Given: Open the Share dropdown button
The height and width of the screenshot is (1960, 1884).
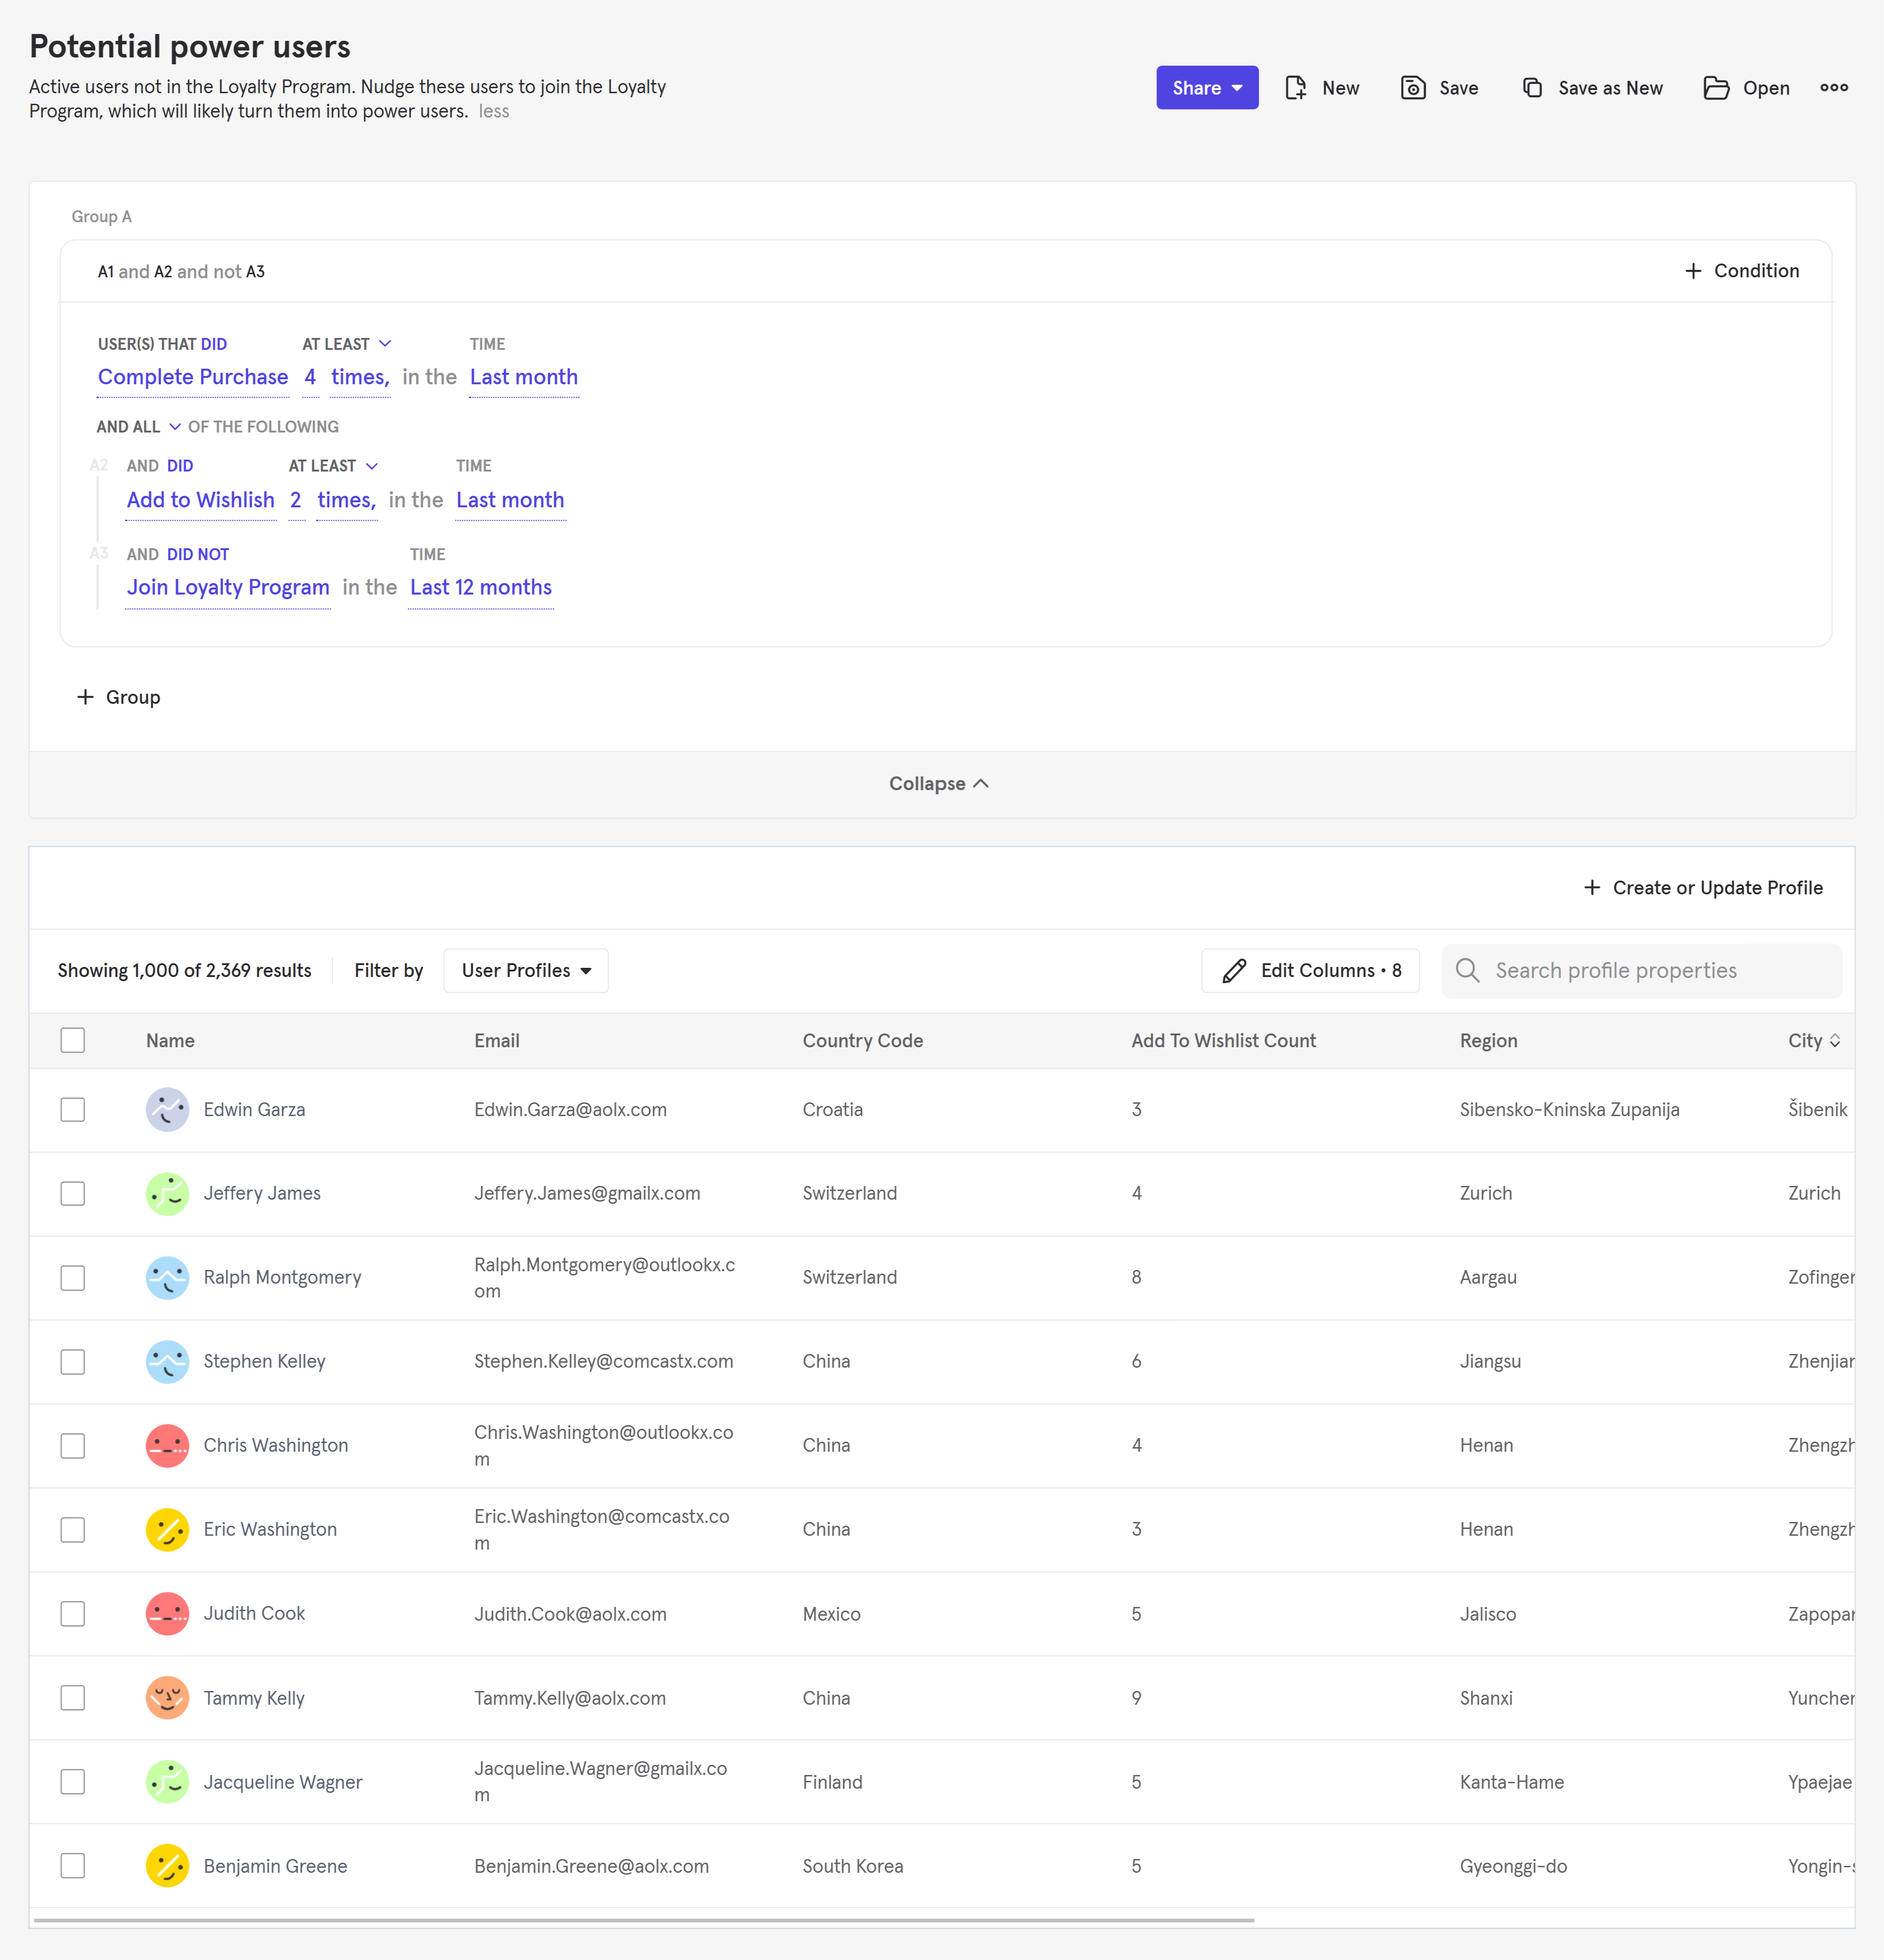Looking at the screenshot, I should click(x=1206, y=88).
